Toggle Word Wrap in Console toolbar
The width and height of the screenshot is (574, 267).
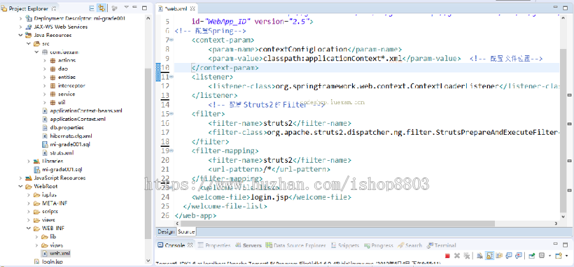499,256
